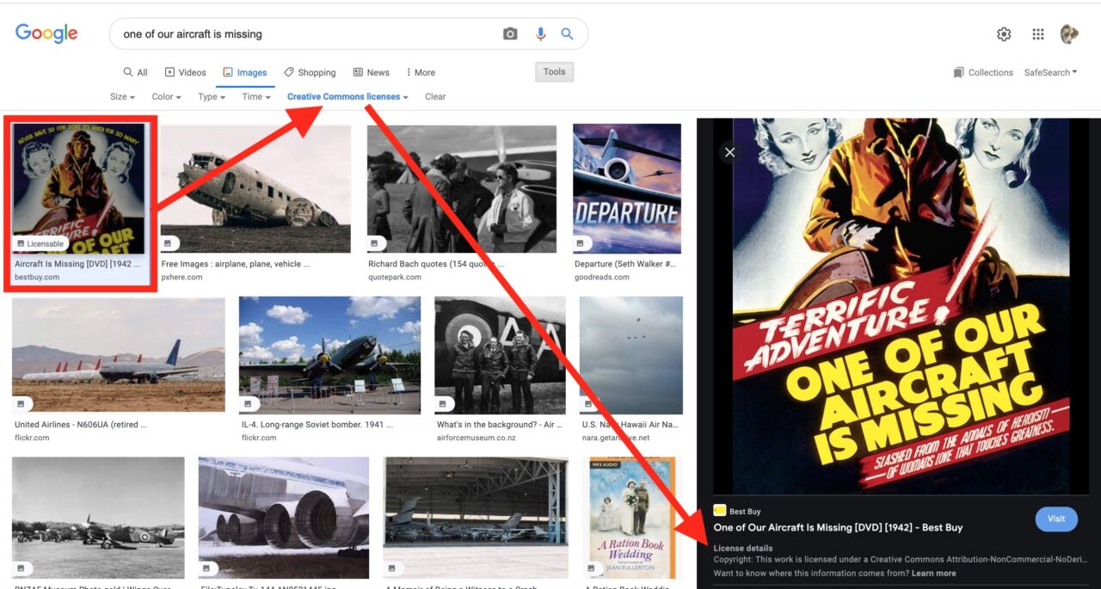Image resolution: width=1101 pixels, height=589 pixels.
Task: Click license badge icon on Richard Bach image
Action: click(x=375, y=242)
